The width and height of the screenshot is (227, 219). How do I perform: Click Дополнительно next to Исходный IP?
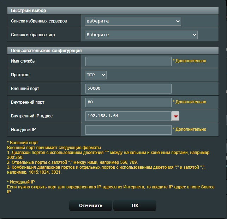click(190, 129)
